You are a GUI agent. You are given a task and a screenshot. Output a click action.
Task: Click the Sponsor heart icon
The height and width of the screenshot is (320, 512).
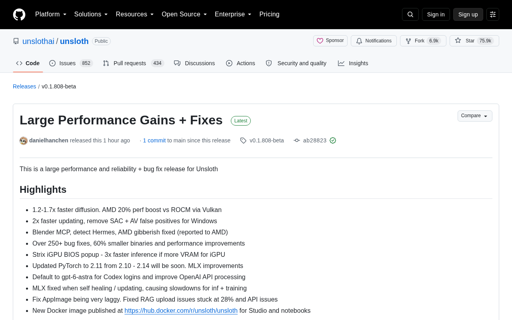click(x=320, y=41)
